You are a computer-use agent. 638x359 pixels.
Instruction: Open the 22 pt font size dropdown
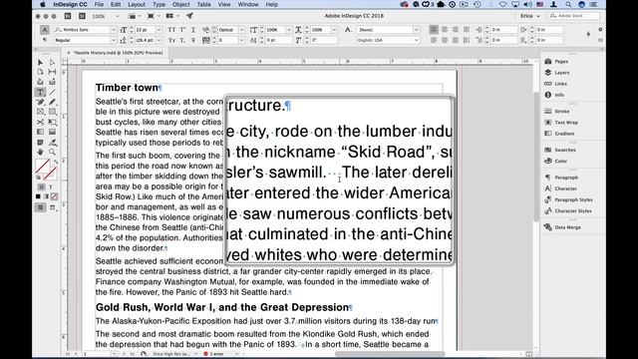click(x=159, y=30)
